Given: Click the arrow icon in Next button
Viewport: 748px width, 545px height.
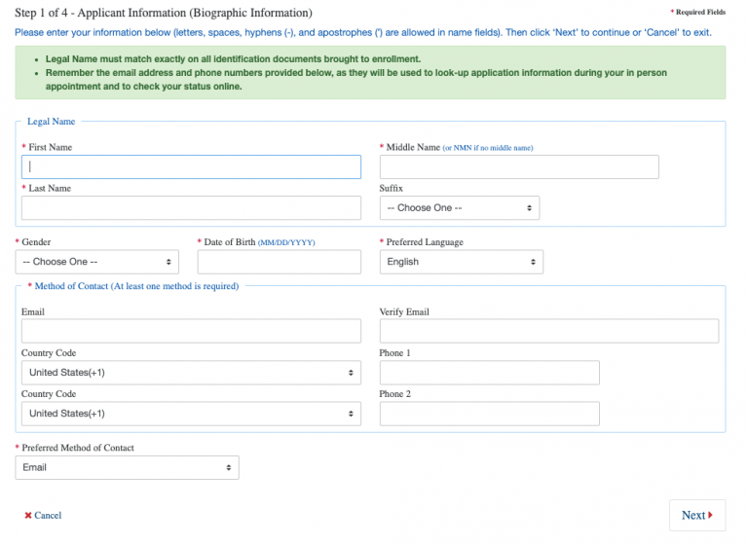Looking at the screenshot, I should pyautogui.click(x=711, y=516).
